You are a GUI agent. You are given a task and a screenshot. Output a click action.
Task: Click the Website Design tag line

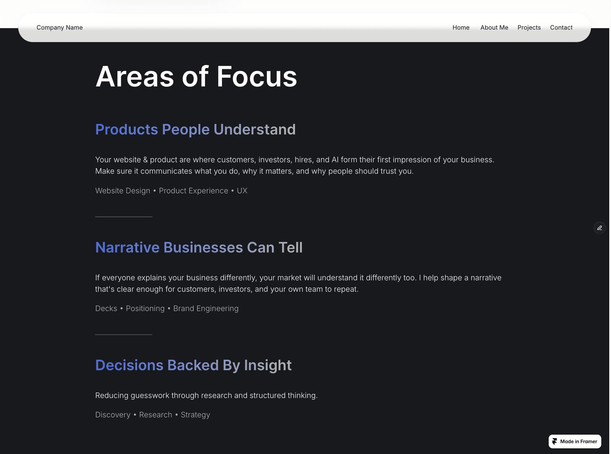pyautogui.click(x=171, y=191)
